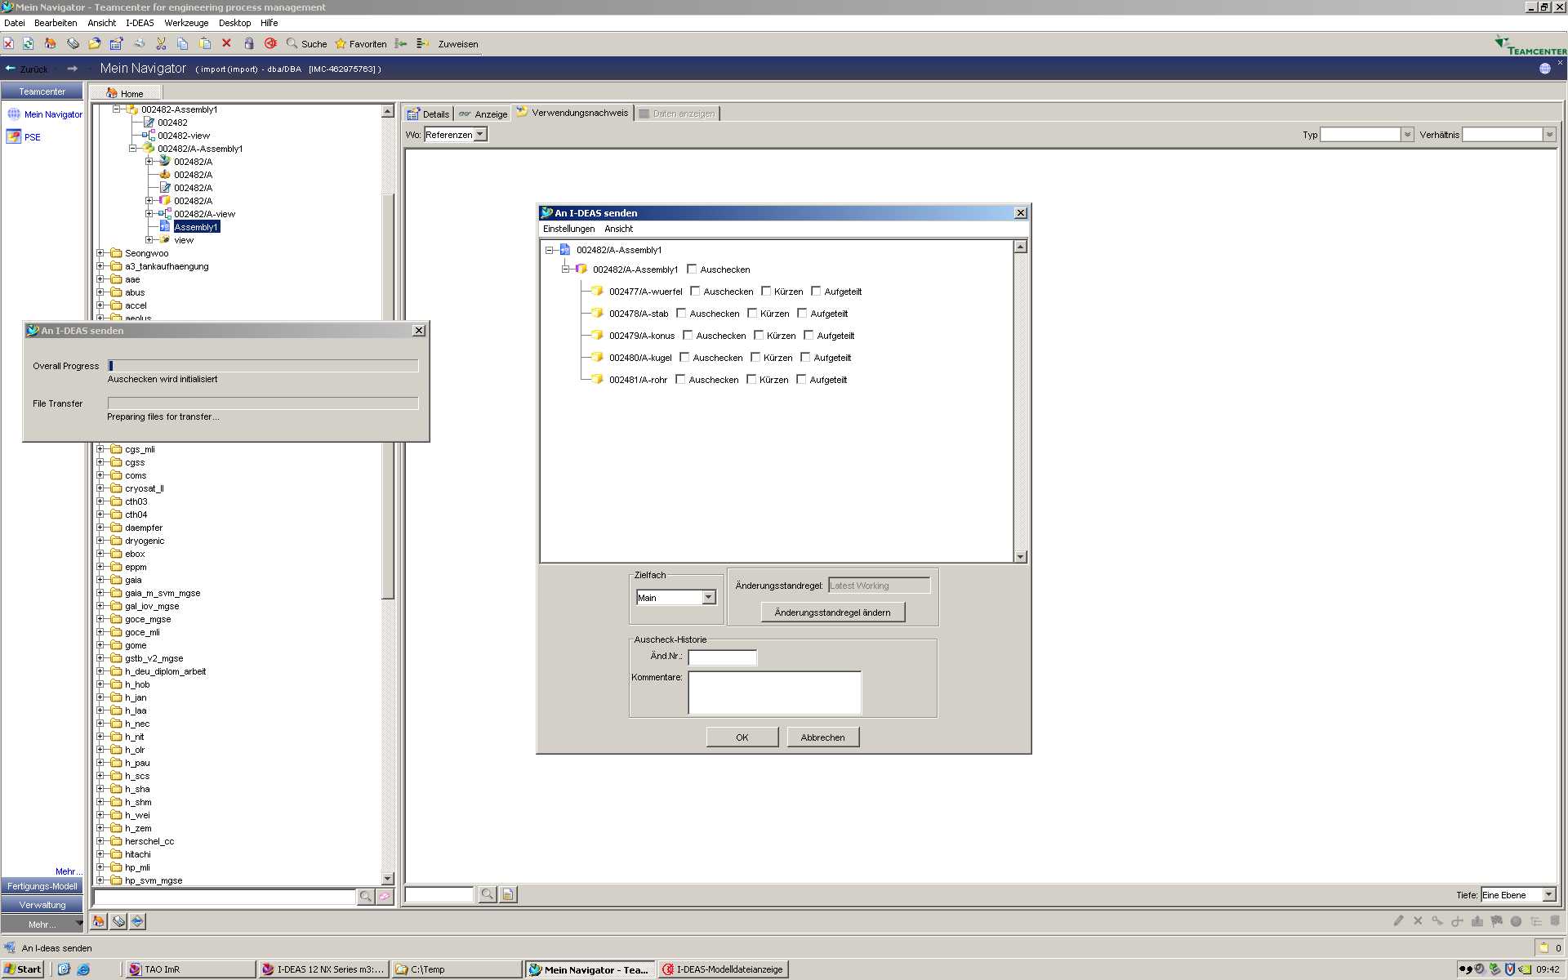1568x980 pixels.
Task: Open the Home icon in the main toolbar
Action: pyautogui.click(x=51, y=44)
